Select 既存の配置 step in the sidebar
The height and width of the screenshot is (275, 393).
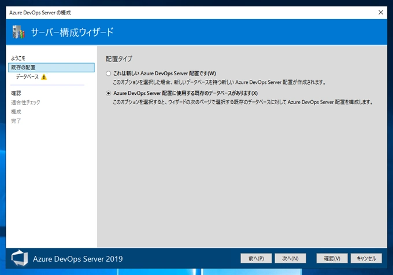coord(51,67)
